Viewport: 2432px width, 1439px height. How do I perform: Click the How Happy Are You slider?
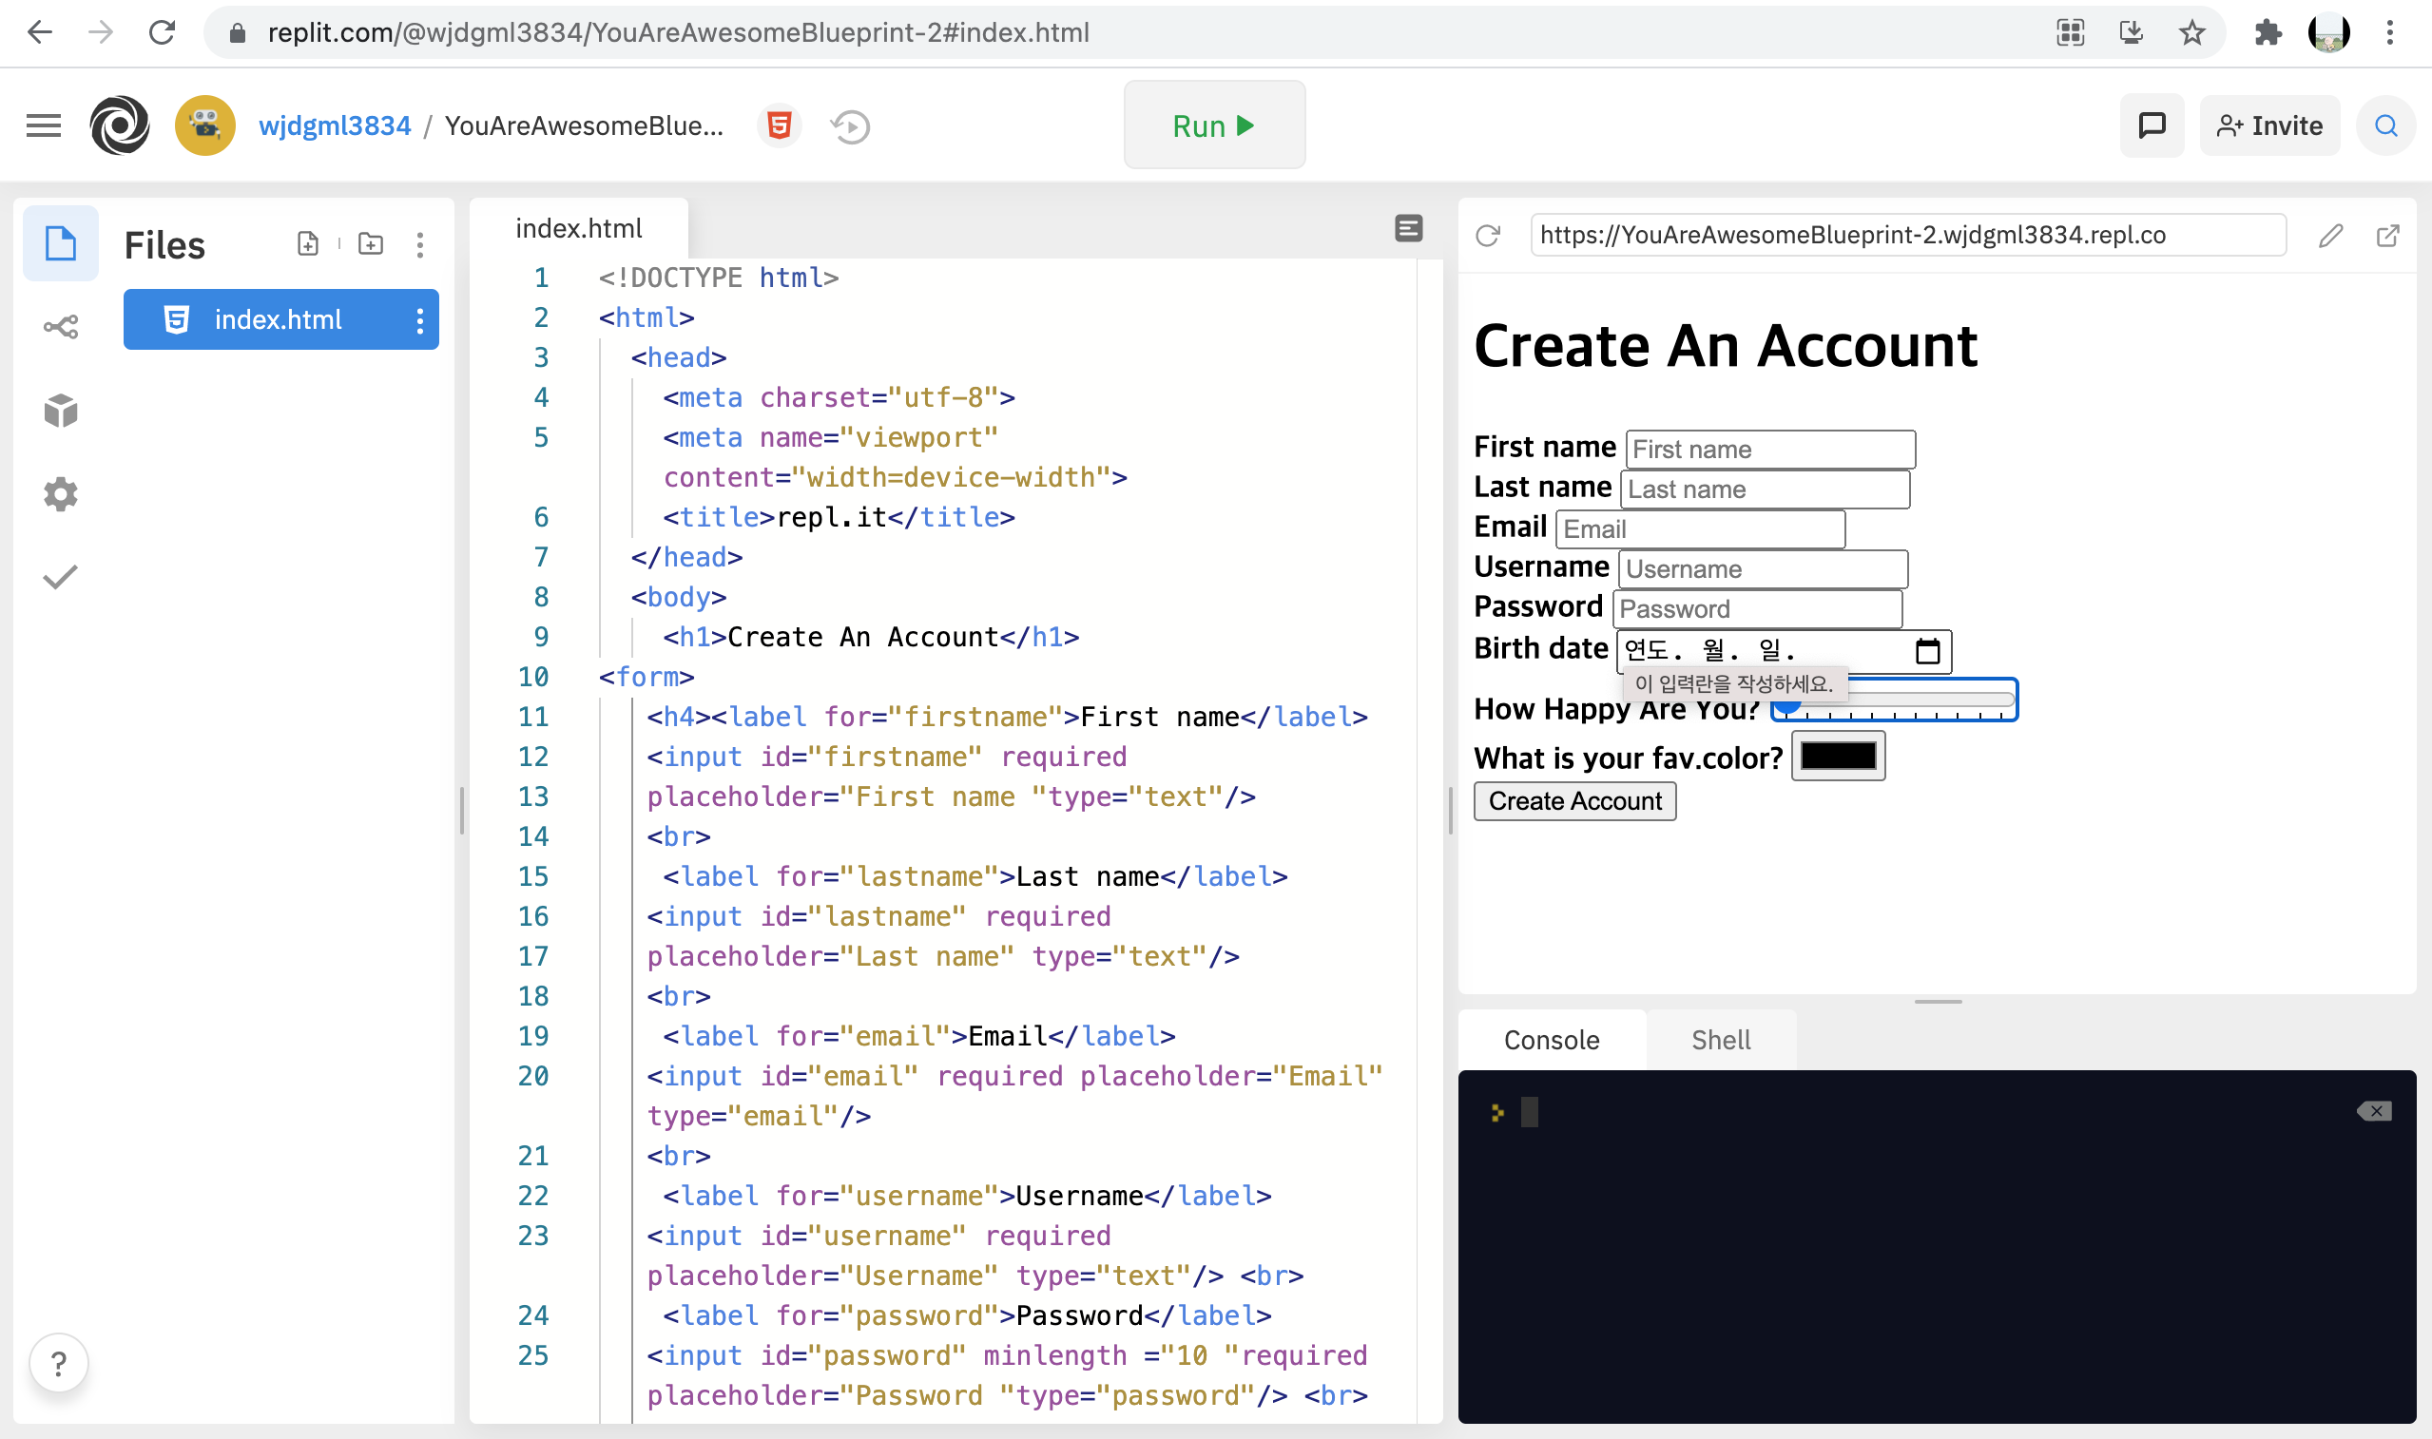click(x=1894, y=700)
